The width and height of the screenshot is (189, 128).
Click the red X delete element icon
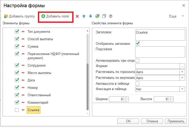pos(77,16)
